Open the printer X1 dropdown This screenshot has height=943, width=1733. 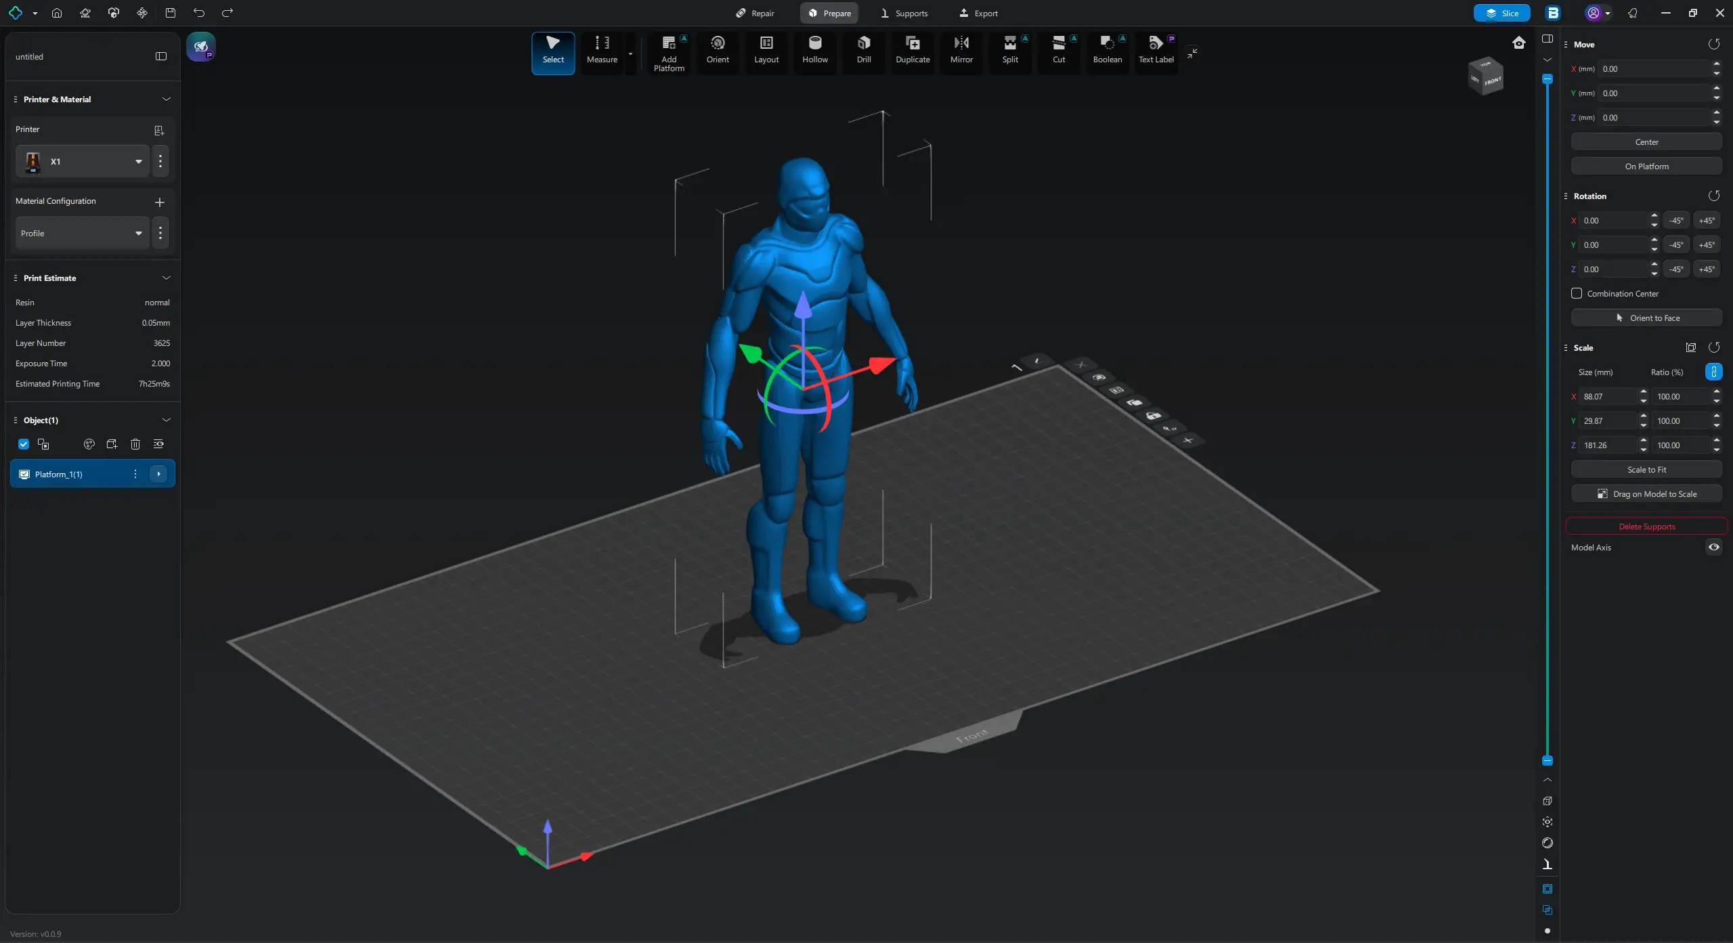(x=82, y=161)
